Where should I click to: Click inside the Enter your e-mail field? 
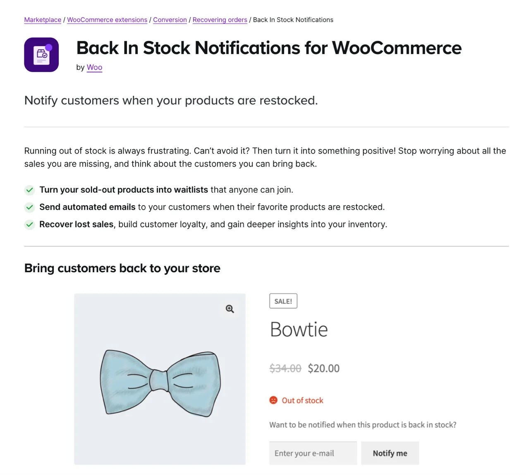click(x=313, y=453)
